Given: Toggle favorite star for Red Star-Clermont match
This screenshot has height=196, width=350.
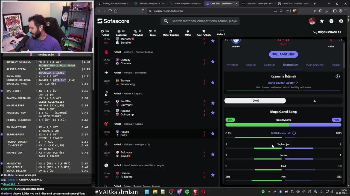Looking at the screenshot, I should tap(213, 103).
